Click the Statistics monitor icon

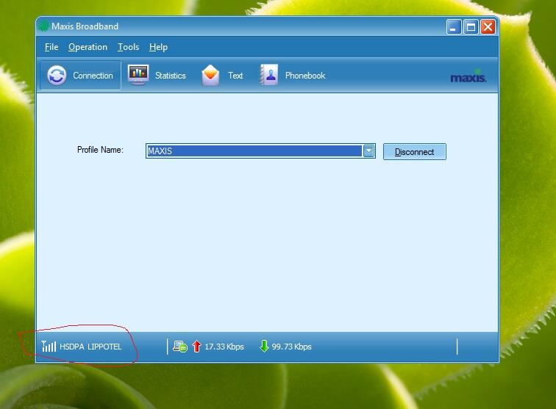click(138, 75)
